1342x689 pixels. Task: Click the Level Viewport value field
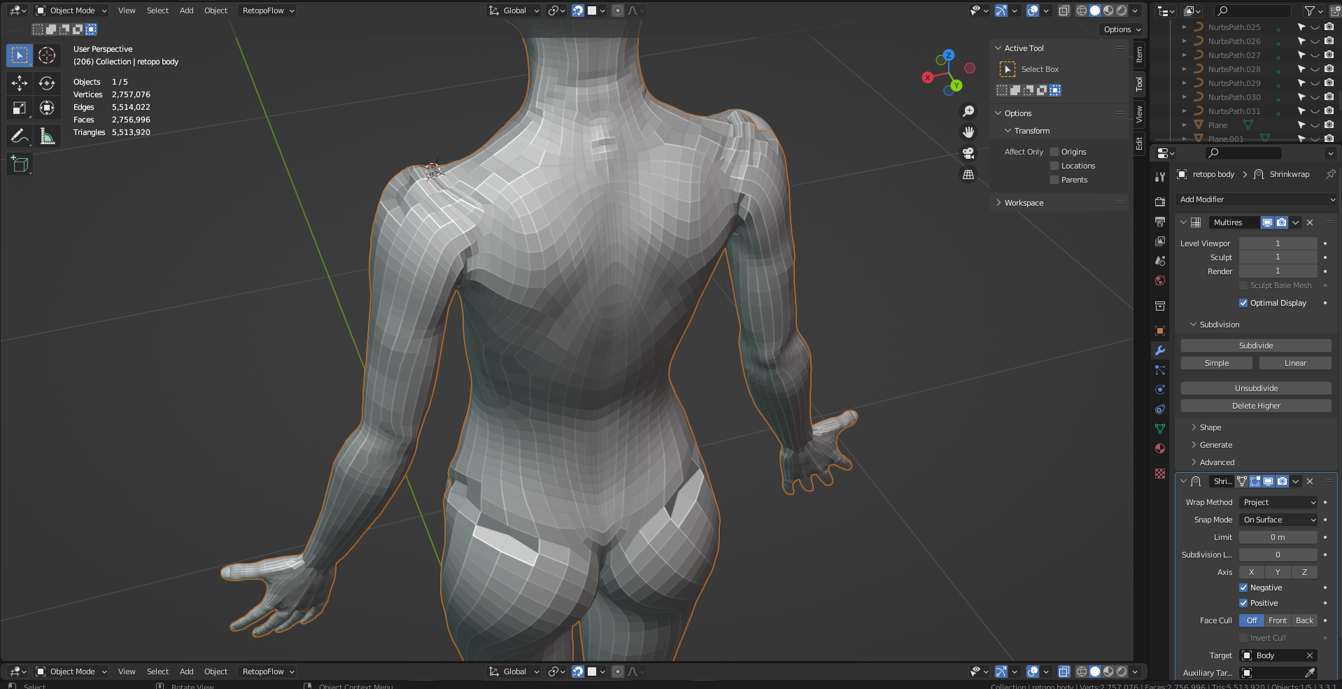tap(1278, 243)
